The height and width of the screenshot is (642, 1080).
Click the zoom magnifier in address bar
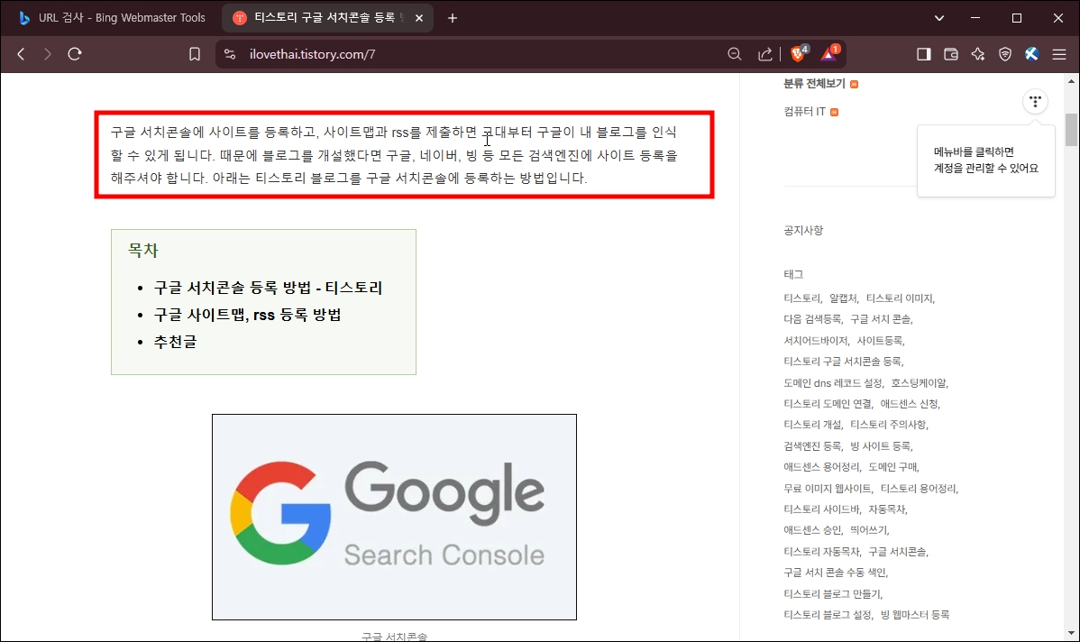735,54
